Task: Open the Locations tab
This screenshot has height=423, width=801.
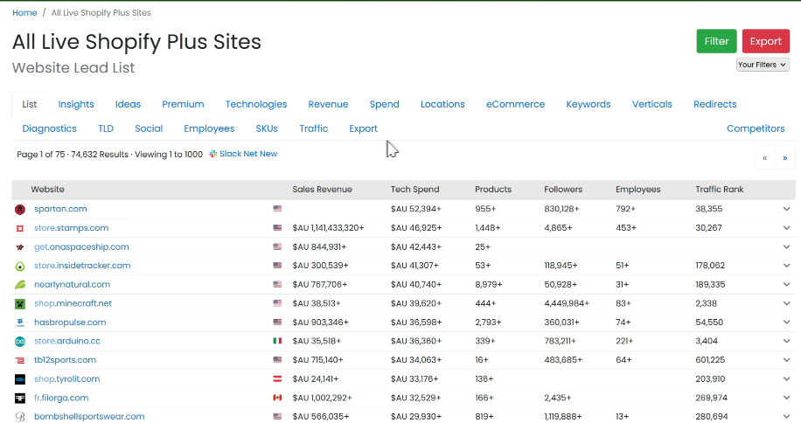Action: pyautogui.click(x=442, y=104)
